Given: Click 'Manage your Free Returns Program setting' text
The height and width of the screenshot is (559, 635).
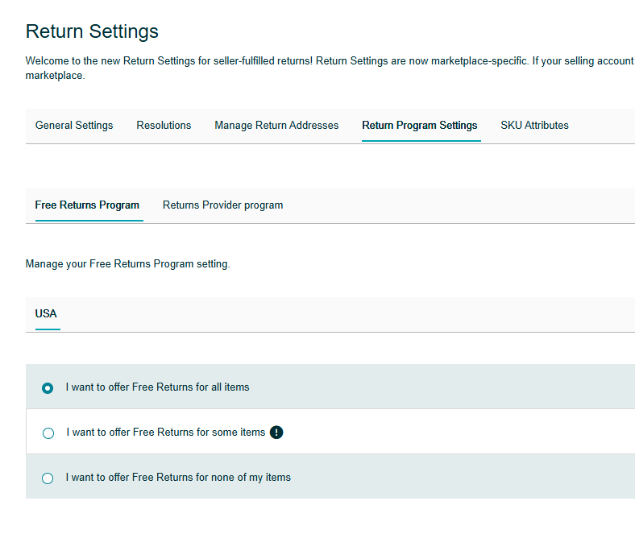Looking at the screenshot, I should (x=127, y=264).
